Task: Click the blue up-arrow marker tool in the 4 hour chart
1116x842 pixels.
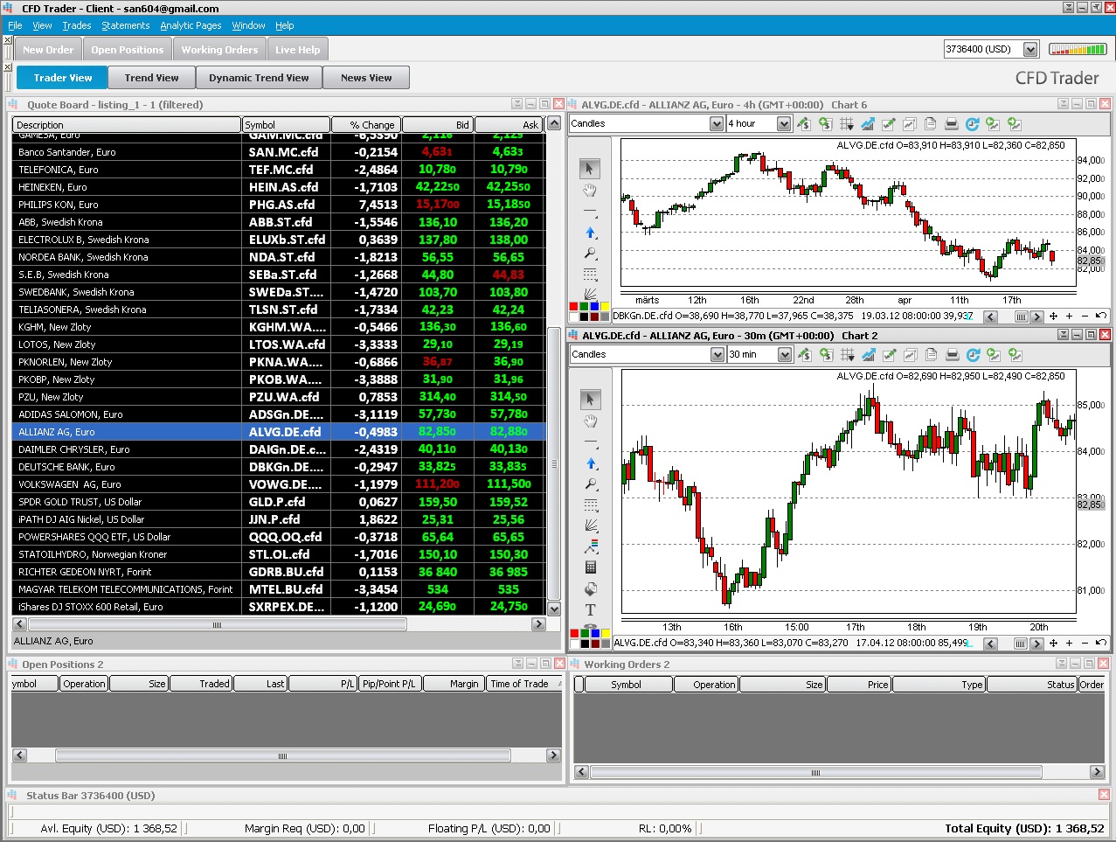Action: click(x=591, y=233)
